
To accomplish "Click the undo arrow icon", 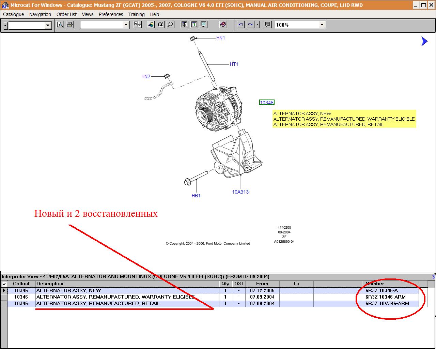I will point(241,25).
